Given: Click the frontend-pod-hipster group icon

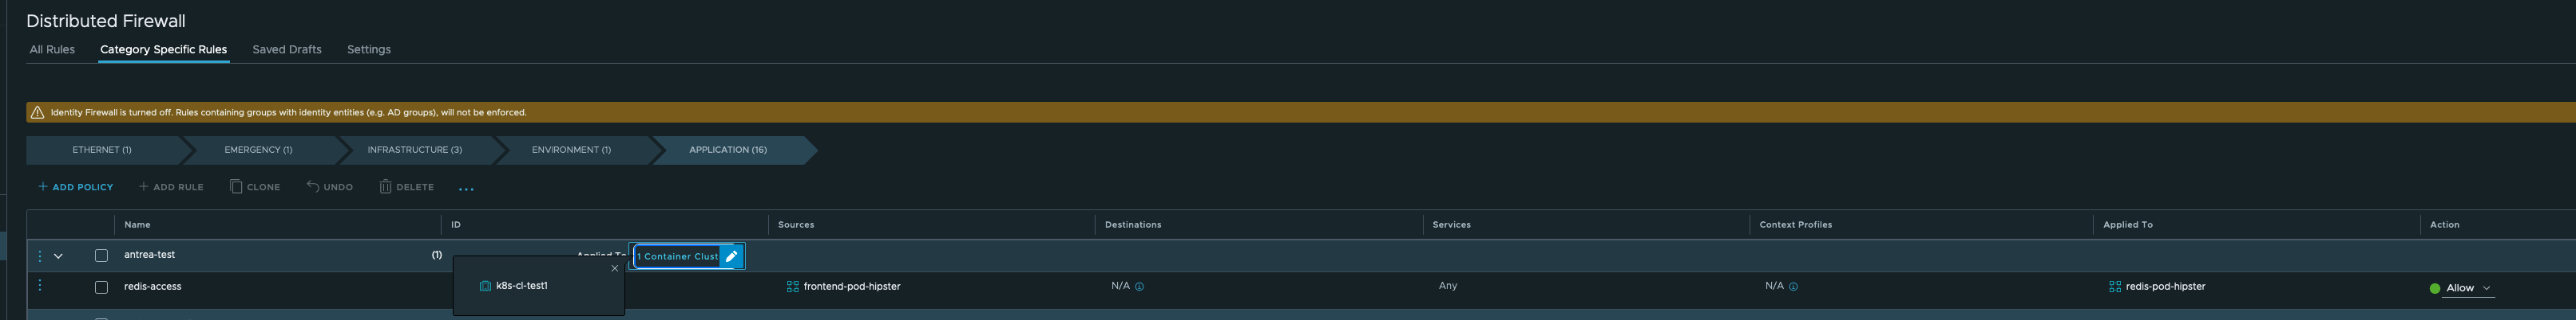Looking at the screenshot, I should tap(792, 286).
